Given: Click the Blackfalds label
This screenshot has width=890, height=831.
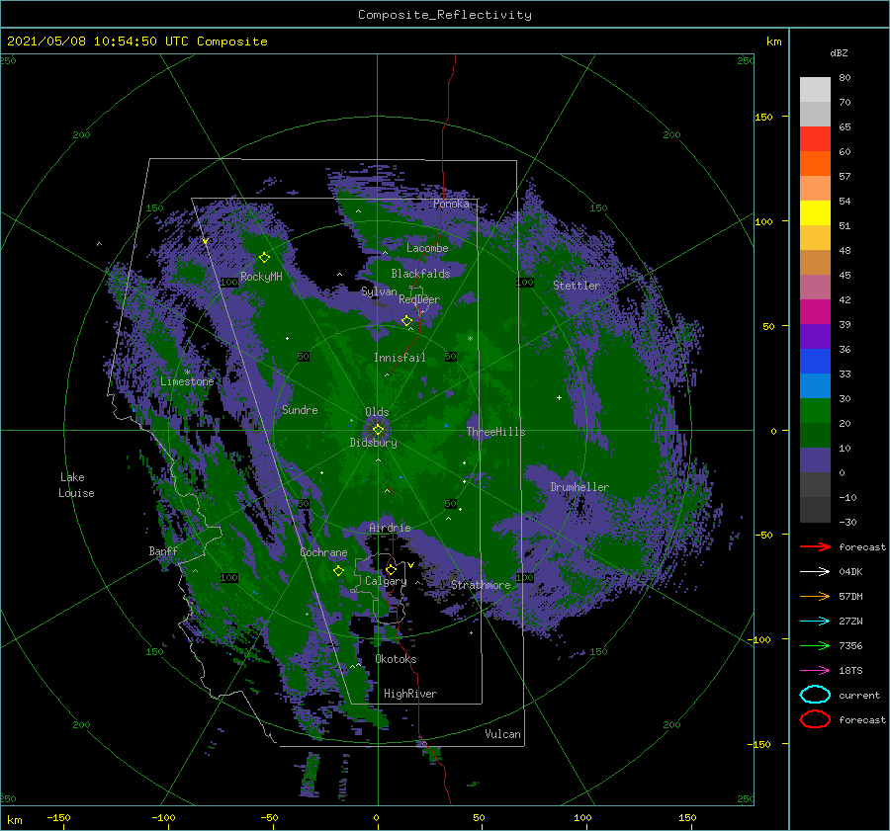Looking at the screenshot, I should [420, 274].
